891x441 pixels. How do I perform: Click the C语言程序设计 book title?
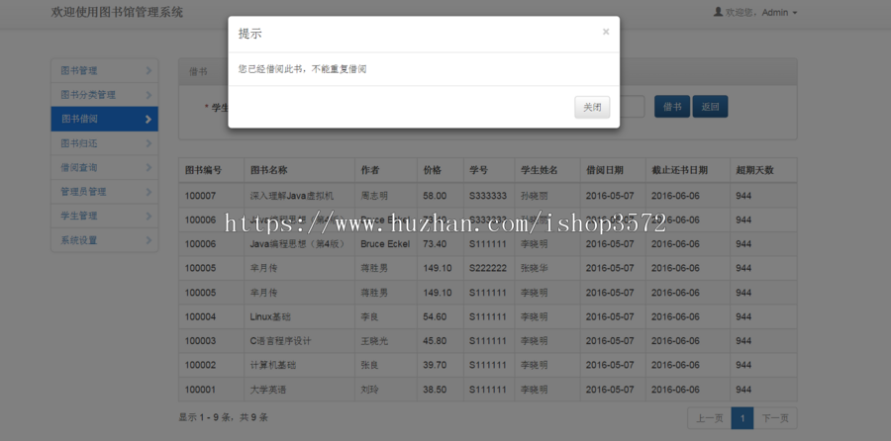281,341
